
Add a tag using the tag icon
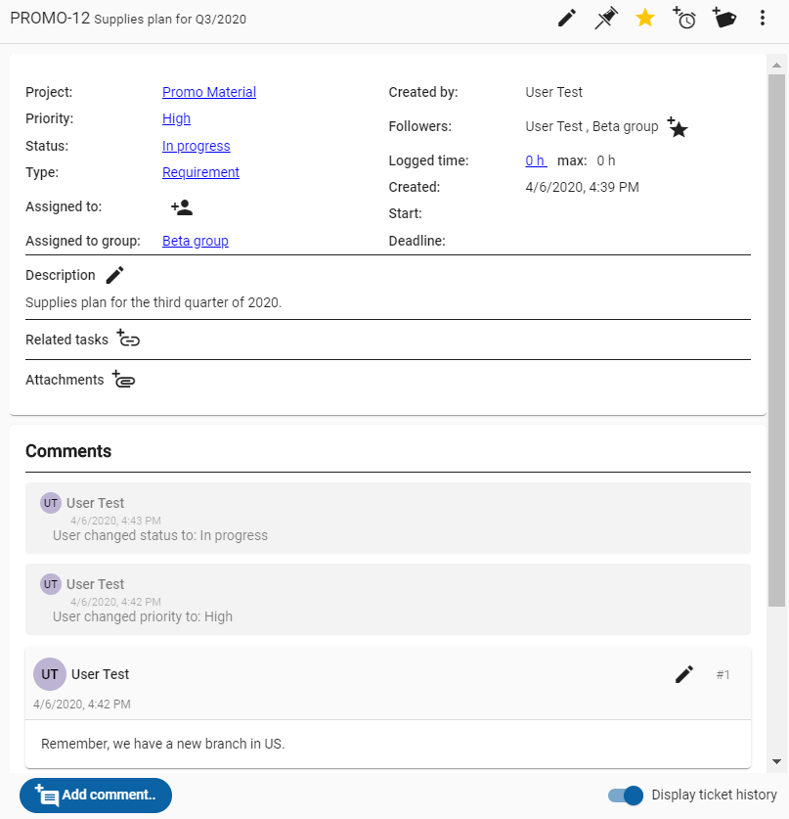pos(723,18)
